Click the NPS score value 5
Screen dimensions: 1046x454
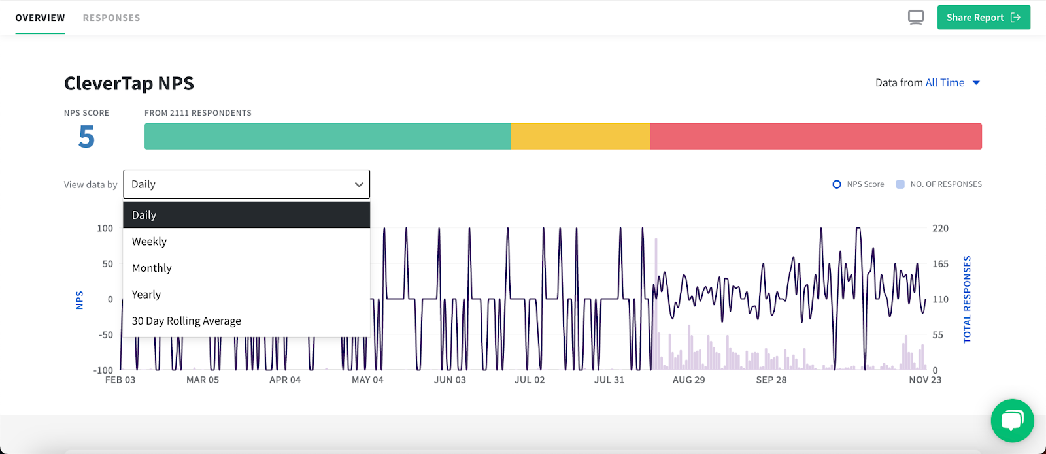pyautogui.click(x=86, y=137)
